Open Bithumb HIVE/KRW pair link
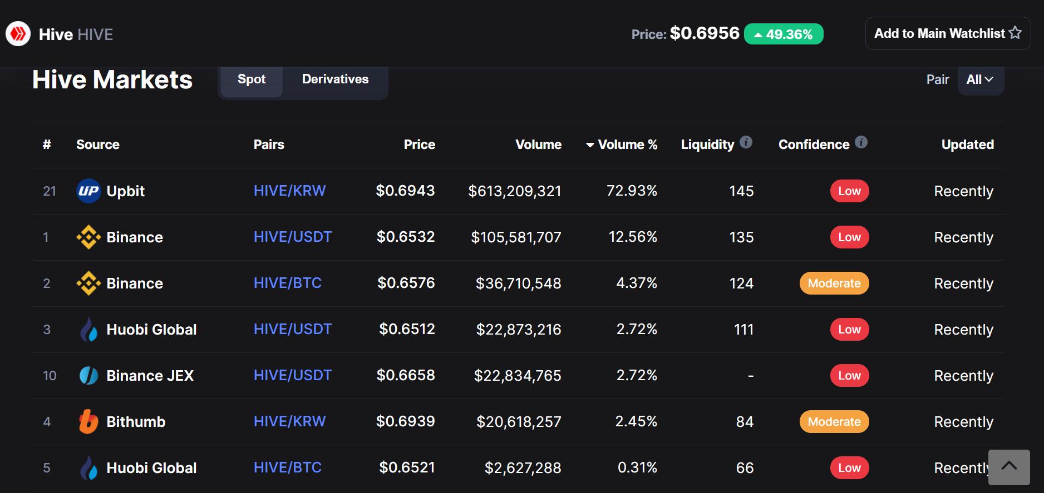This screenshot has height=493, width=1044. click(x=289, y=421)
